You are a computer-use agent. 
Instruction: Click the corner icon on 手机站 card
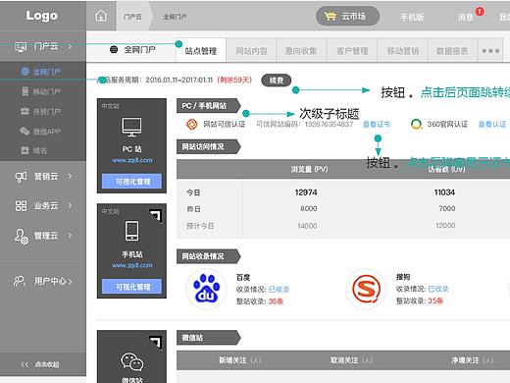coord(156,215)
